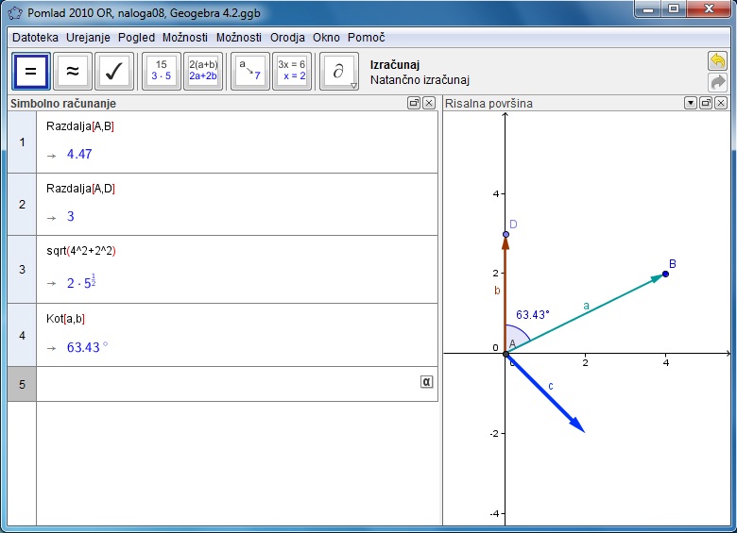Open the Datoteka menu
The image size is (737, 533).
coord(35,37)
